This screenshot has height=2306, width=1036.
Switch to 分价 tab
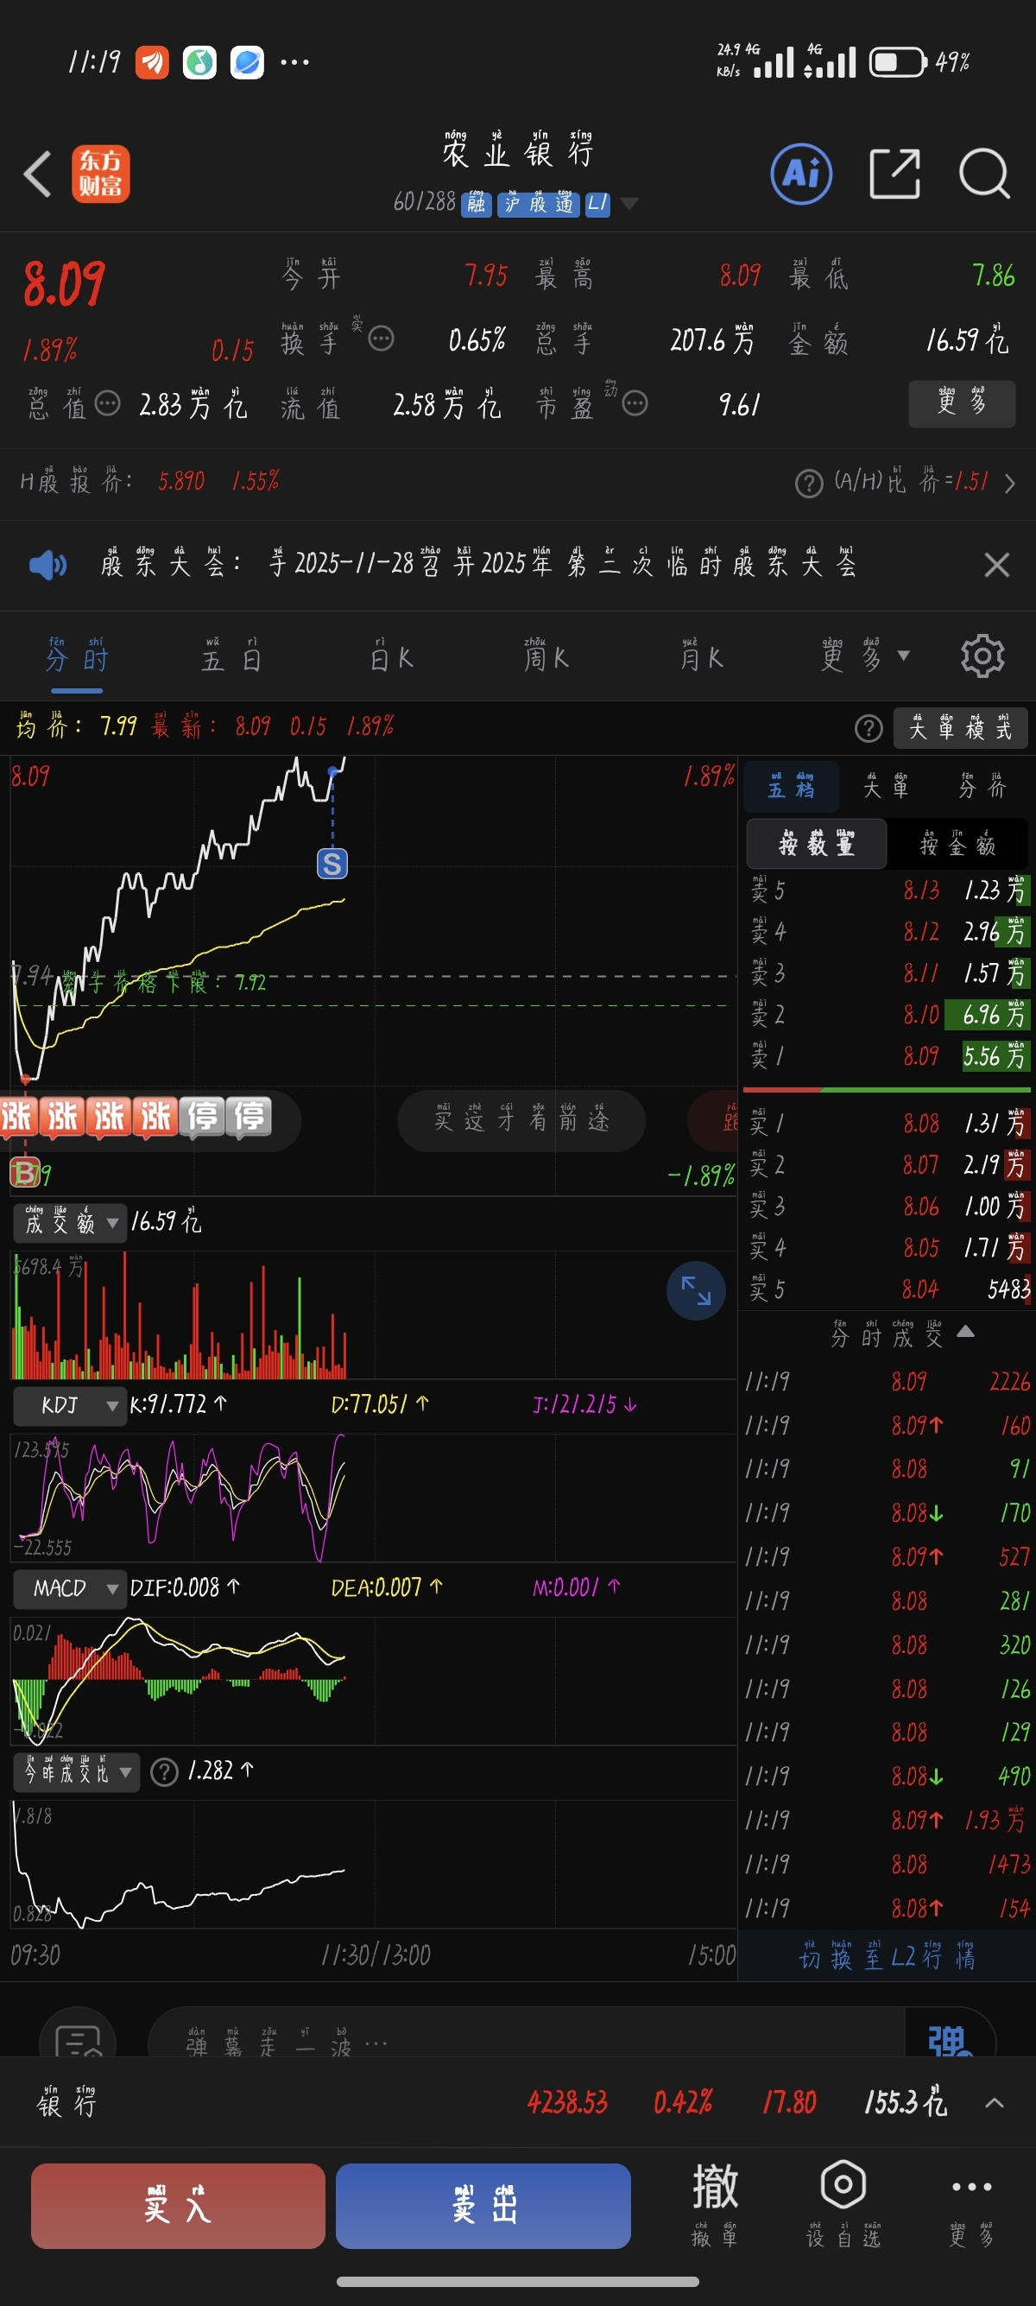pos(982,785)
